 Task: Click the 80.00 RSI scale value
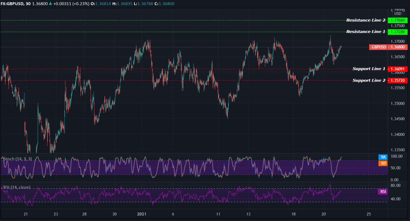395,186
